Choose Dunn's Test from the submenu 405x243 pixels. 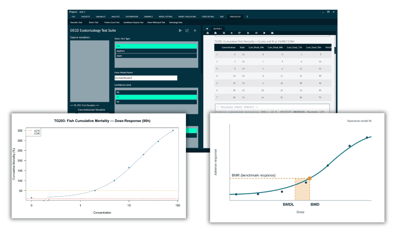tap(94, 22)
